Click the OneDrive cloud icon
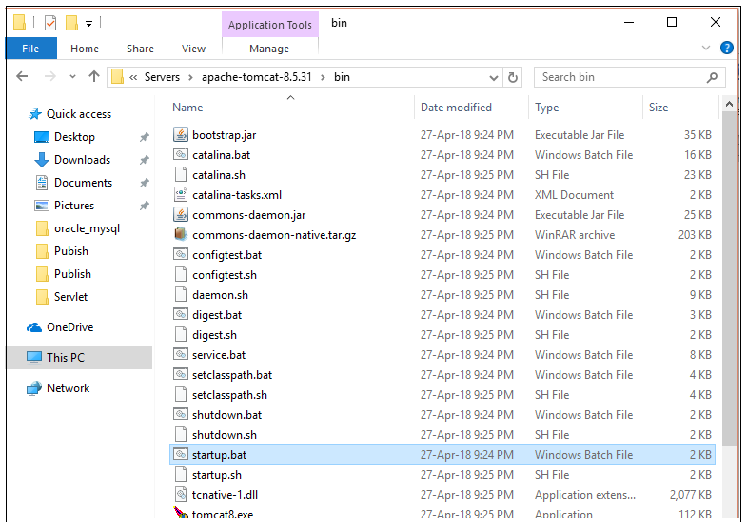Image resolution: width=747 pixels, height=532 pixels. (x=34, y=327)
